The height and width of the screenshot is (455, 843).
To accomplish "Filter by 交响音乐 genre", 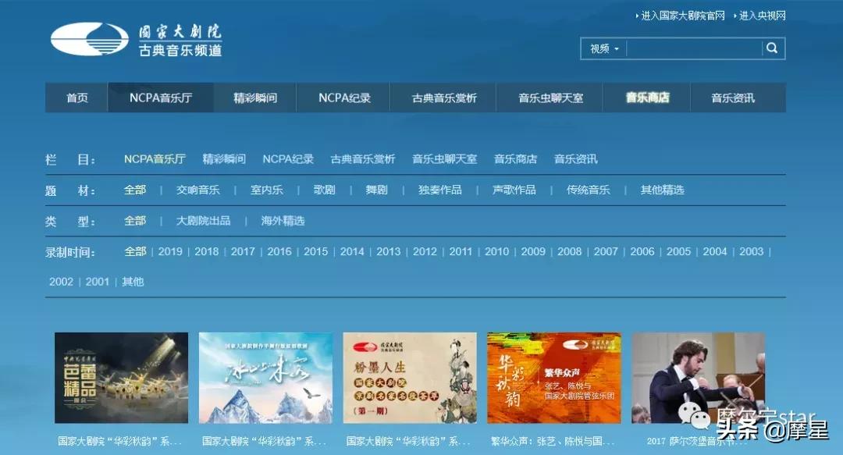I will [x=197, y=189].
